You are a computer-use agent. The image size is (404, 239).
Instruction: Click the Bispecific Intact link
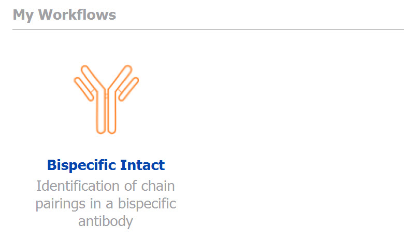tap(106, 165)
